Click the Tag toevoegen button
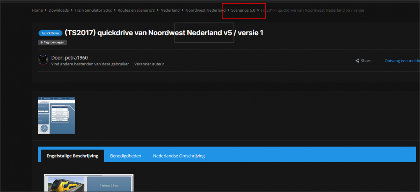The height and width of the screenshot is (192, 420). pos(52,42)
